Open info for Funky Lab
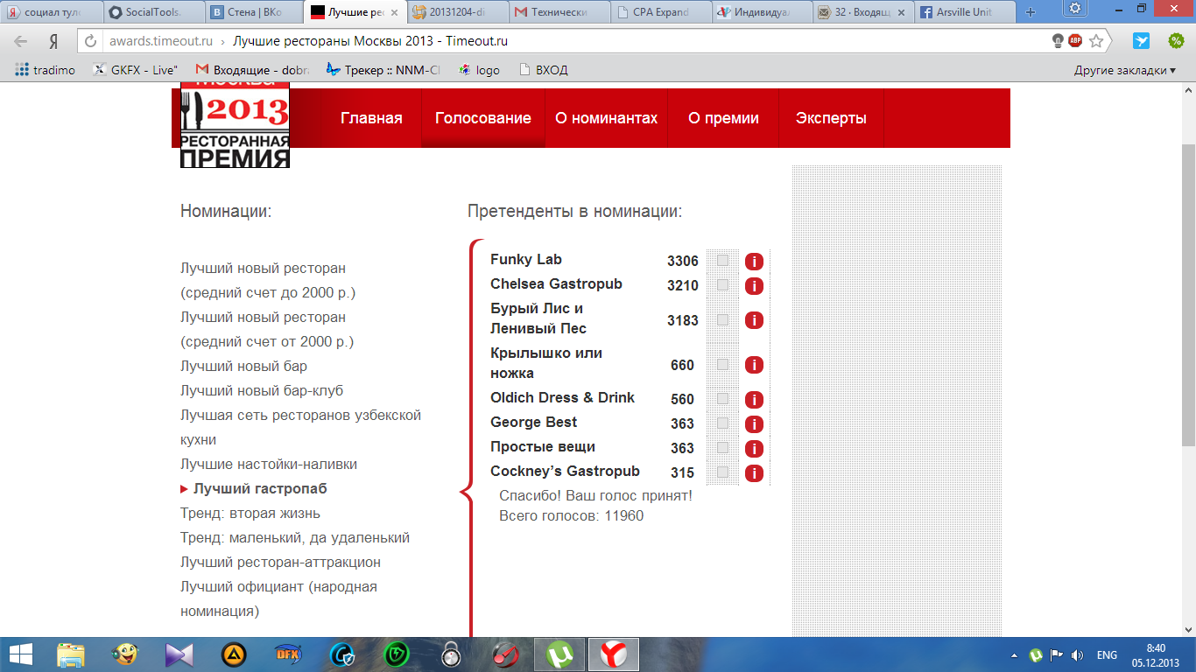This screenshot has width=1196, height=672. 754,262
